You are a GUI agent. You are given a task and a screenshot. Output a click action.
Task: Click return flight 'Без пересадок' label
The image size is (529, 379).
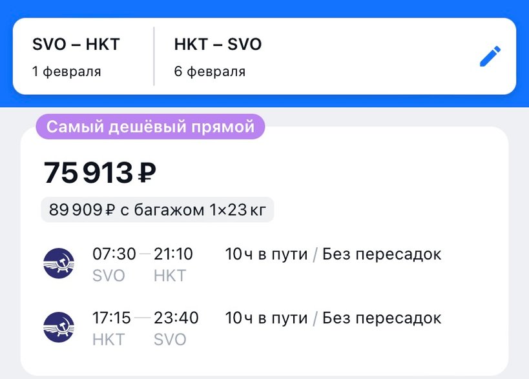point(382,318)
